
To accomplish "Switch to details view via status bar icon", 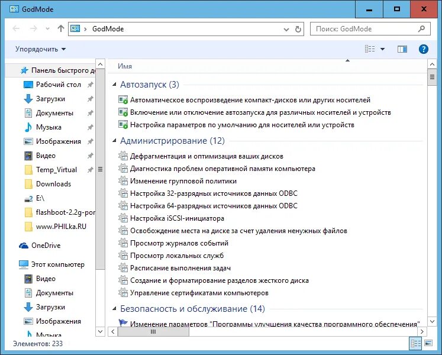I will coord(415,343).
